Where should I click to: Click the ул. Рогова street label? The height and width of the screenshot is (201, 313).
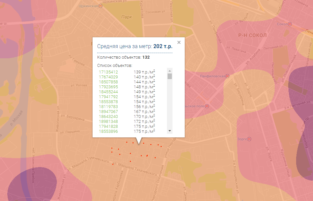pos(79,85)
